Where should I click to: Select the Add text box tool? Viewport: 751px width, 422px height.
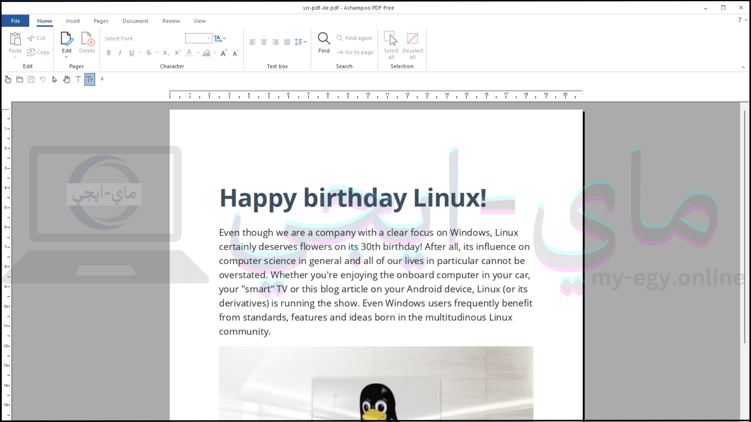90,79
